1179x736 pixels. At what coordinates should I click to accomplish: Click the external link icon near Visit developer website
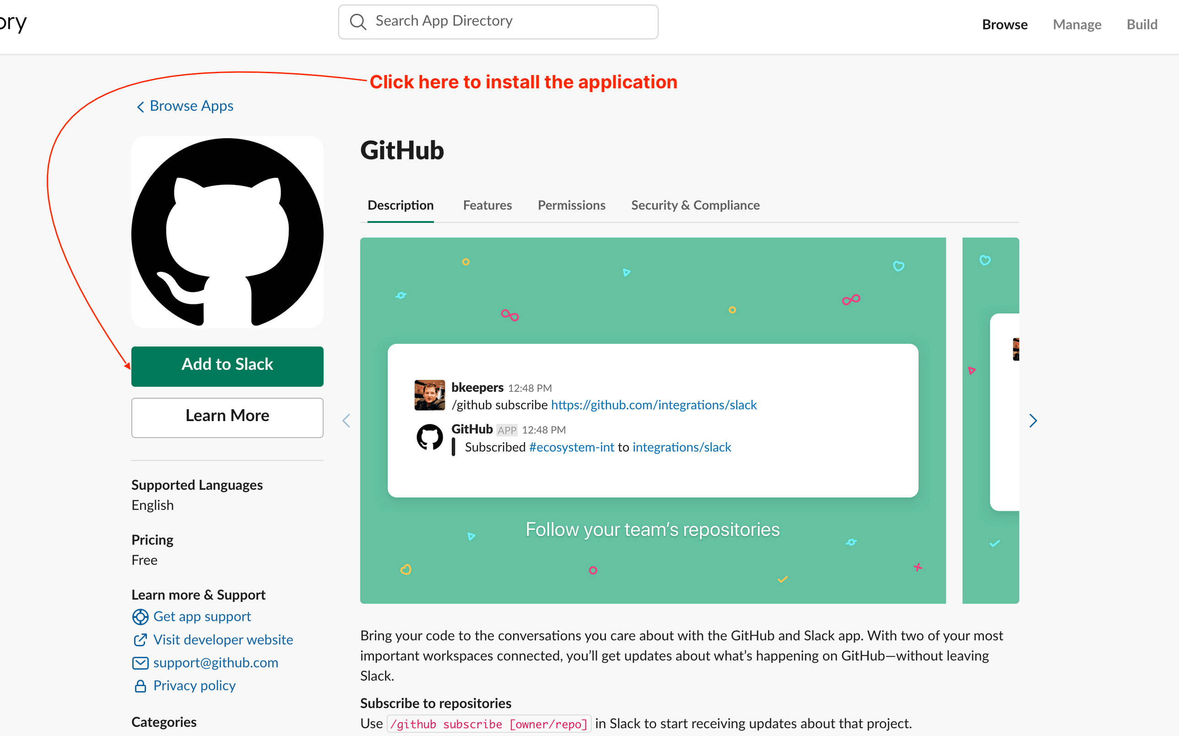(x=140, y=640)
